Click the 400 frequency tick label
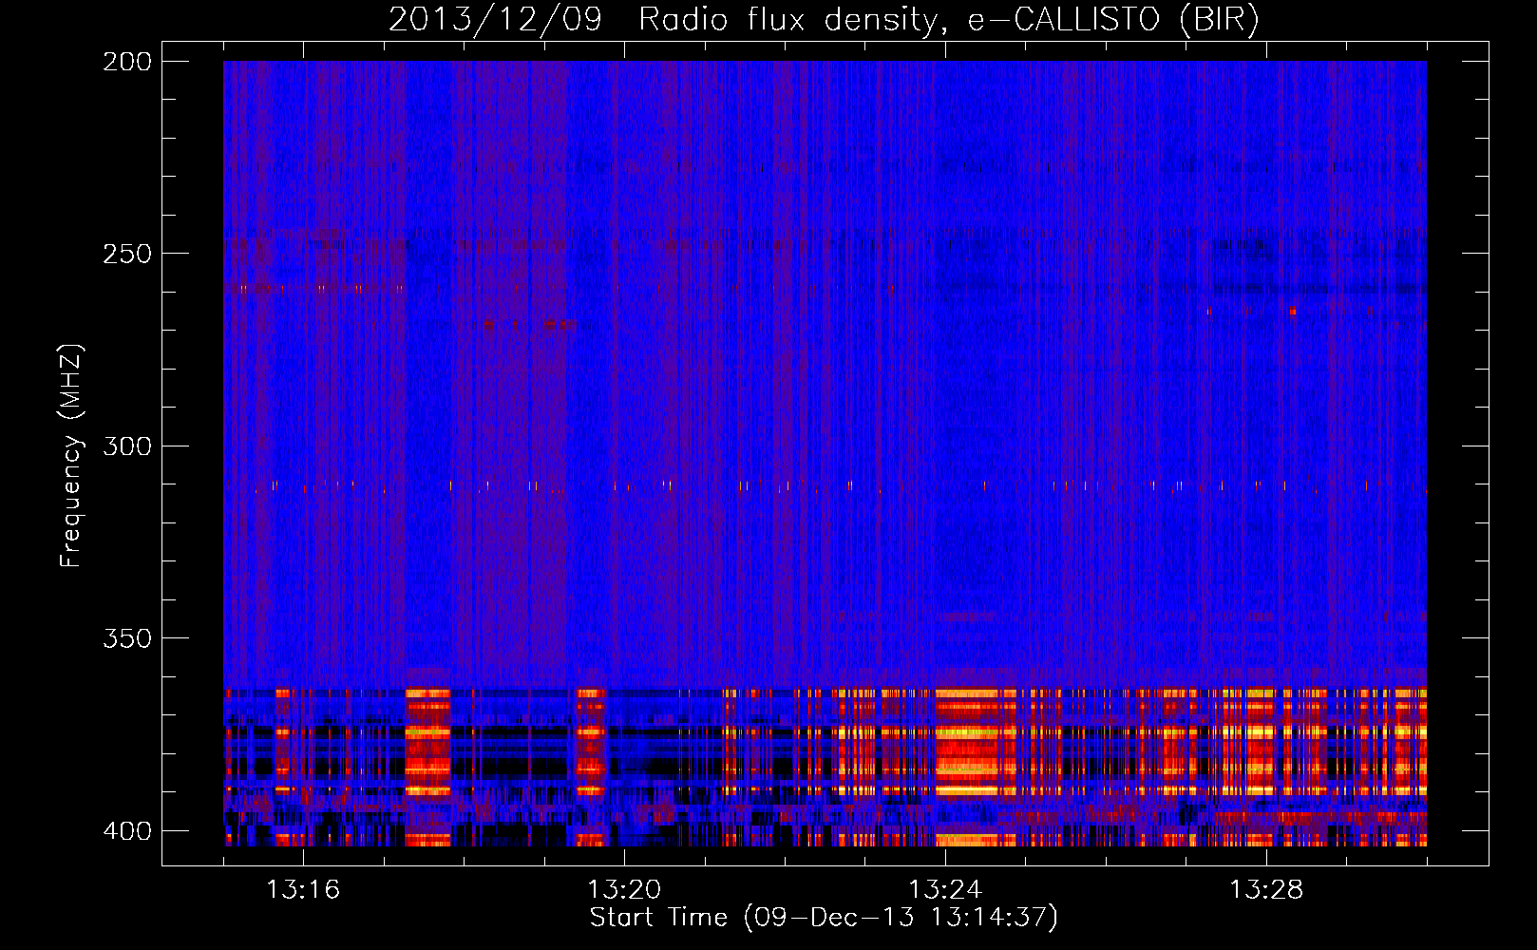 point(127,831)
